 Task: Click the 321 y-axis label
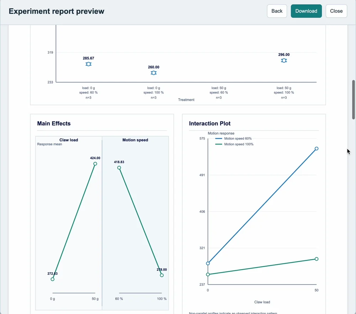point(202,248)
